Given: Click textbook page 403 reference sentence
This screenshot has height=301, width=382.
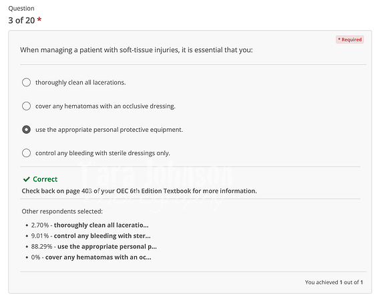Looking at the screenshot, I should click(x=139, y=191).
